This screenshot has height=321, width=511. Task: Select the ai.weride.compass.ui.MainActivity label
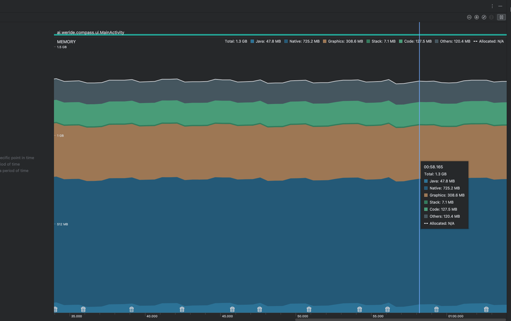click(90, 32)
